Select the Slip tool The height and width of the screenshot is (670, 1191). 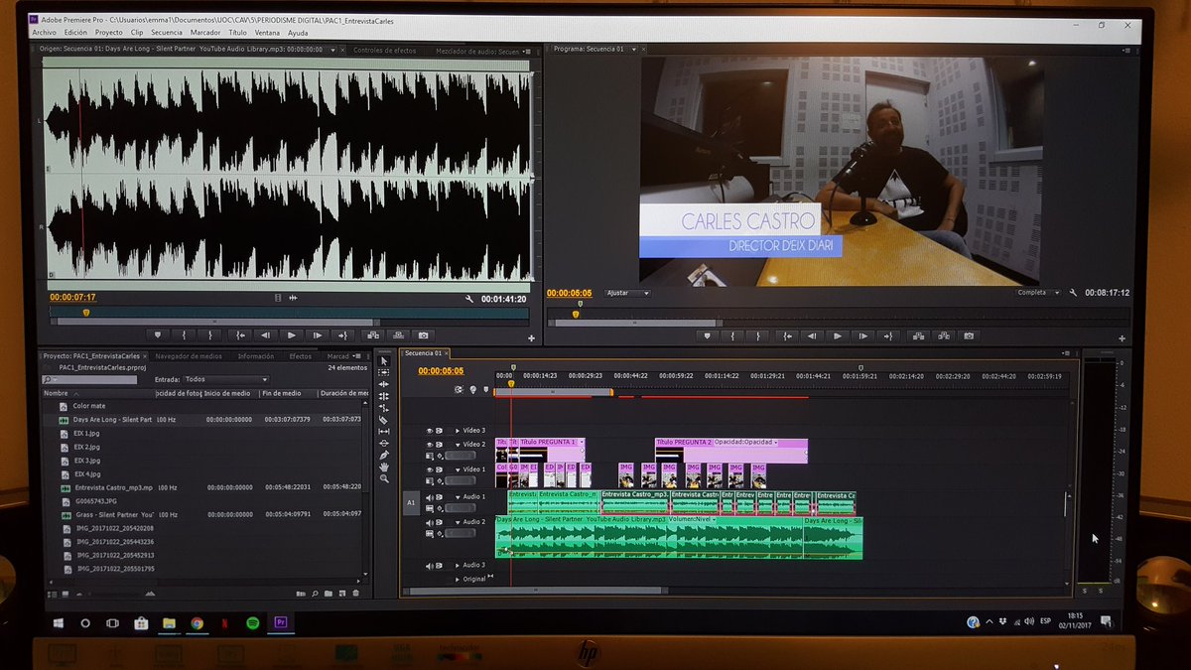coord(384,432)
